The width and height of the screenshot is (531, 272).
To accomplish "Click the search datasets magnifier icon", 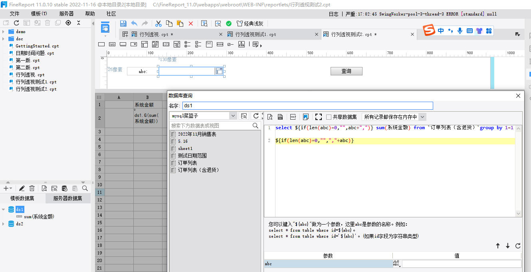I will point(85,188).
